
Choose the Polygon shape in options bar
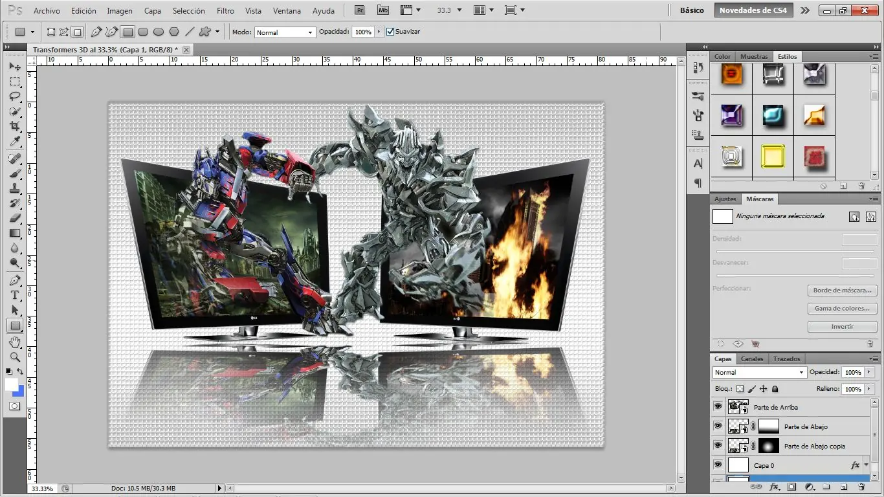click(x=174, y=32)
